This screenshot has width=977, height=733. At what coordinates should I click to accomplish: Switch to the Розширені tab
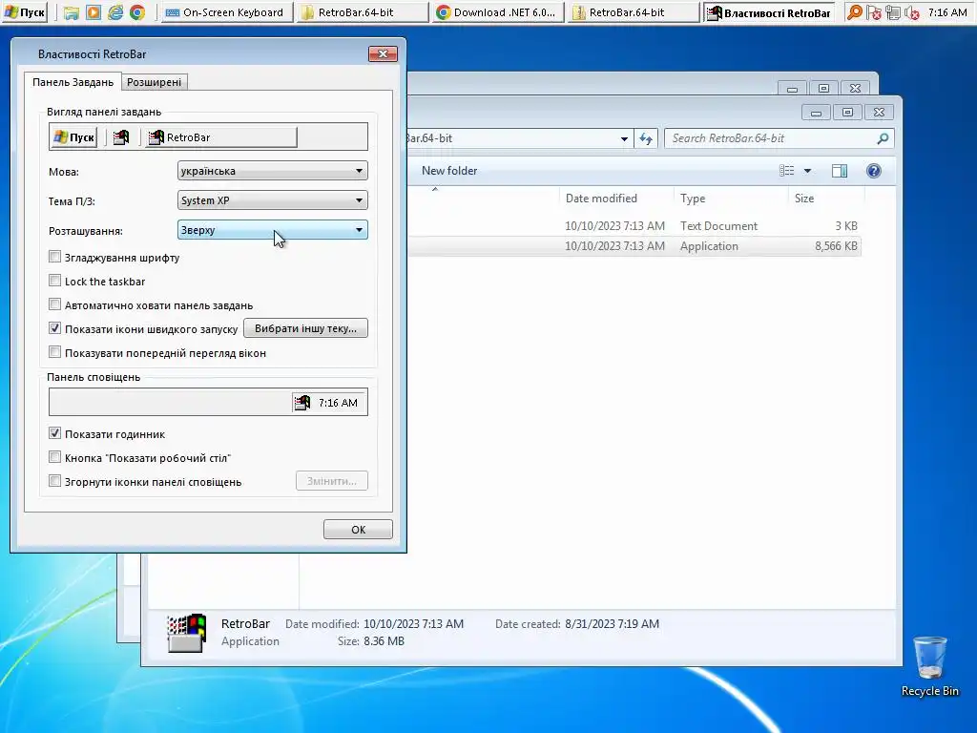pos(154,82)
